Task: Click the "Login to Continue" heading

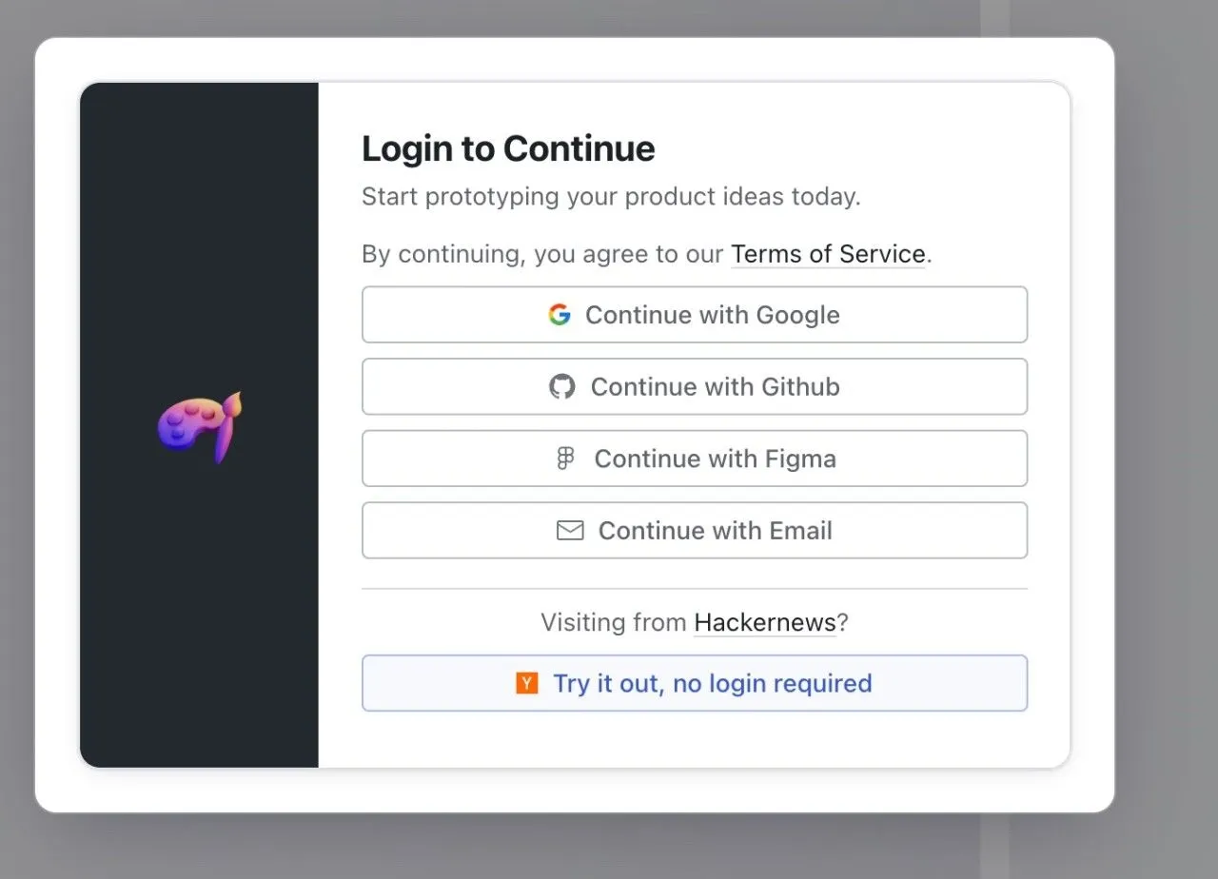Action: pos(508,149)
